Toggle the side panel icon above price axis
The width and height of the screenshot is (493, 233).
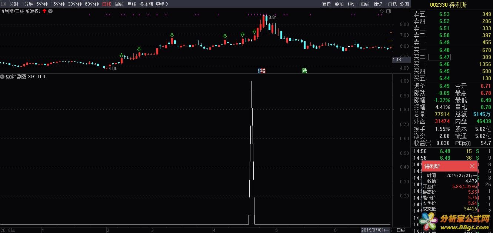[389, 11]
